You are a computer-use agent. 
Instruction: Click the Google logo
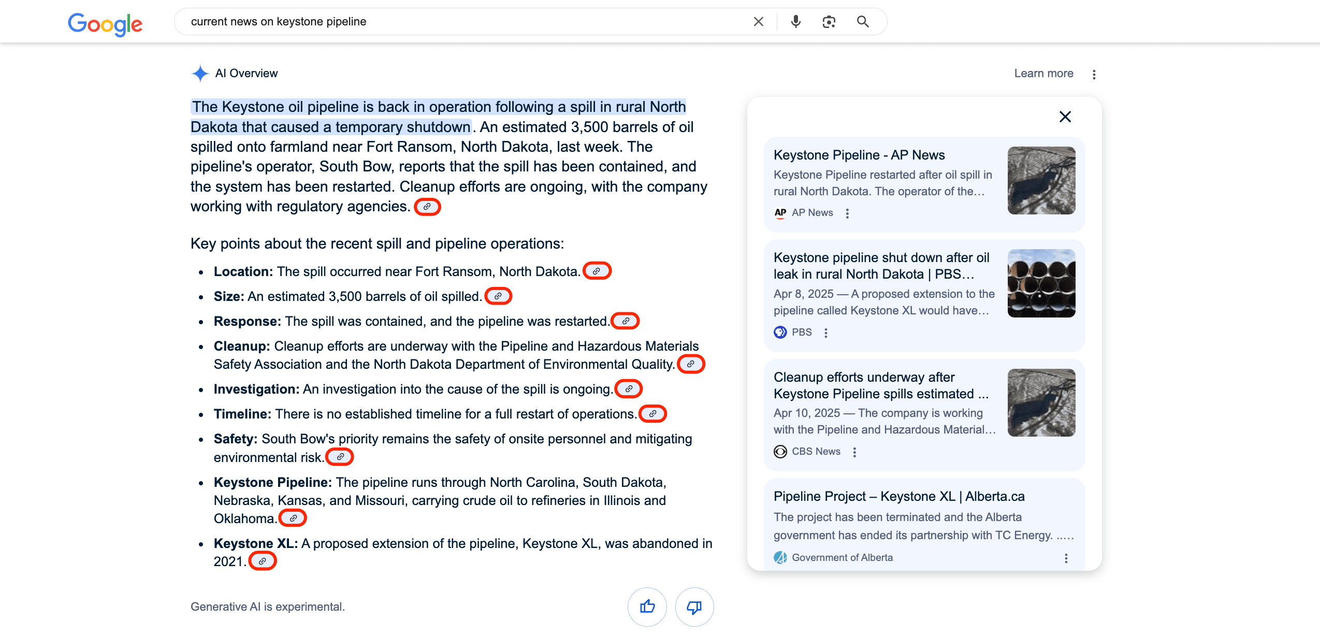[x=105, y=24]
